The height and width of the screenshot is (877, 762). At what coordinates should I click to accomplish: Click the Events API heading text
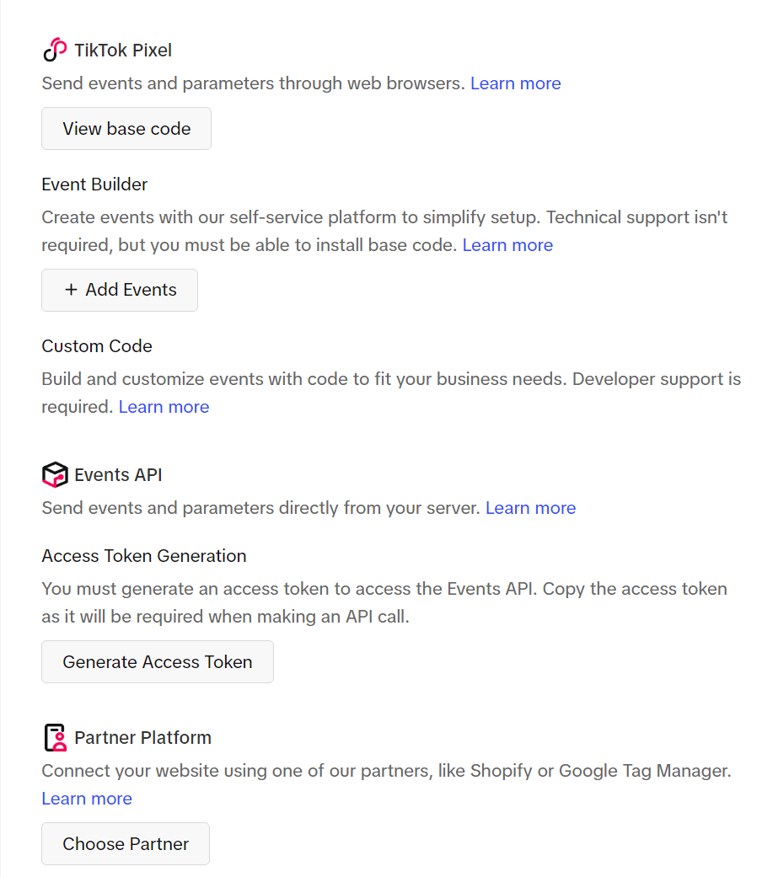(118, 475)
